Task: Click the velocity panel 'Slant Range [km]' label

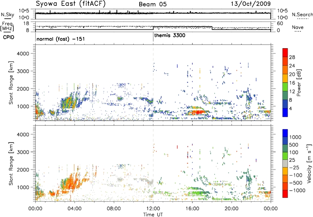Action: [x=11, y=163]
